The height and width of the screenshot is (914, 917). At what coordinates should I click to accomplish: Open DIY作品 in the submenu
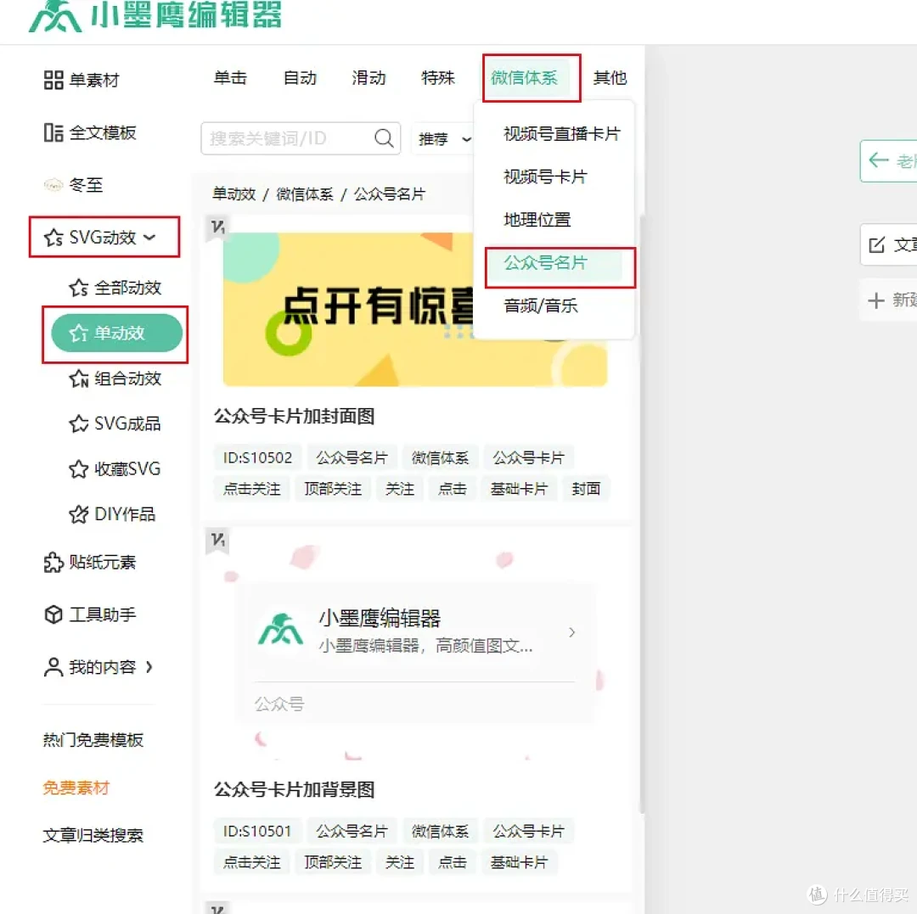point(112,514)
